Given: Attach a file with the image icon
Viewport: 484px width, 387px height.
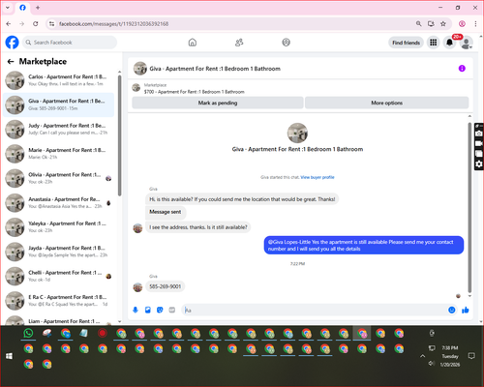Looking at the screenshot, I should 148,310.
